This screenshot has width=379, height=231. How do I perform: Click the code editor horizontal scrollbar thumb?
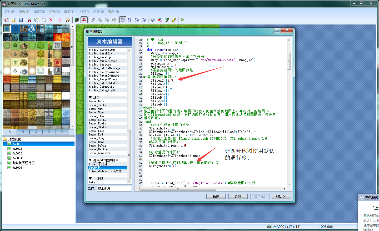(177, 189)
